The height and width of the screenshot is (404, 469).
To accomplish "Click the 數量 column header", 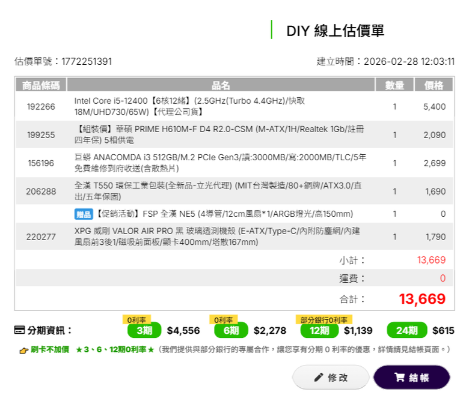I will tap(394, 85).
